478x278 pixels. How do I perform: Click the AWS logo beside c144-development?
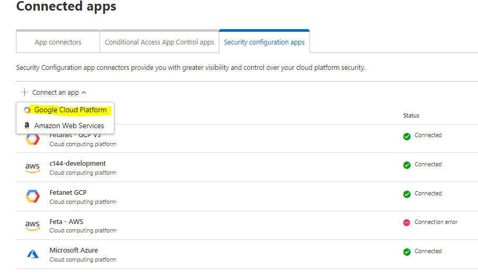tap(32, 168)
